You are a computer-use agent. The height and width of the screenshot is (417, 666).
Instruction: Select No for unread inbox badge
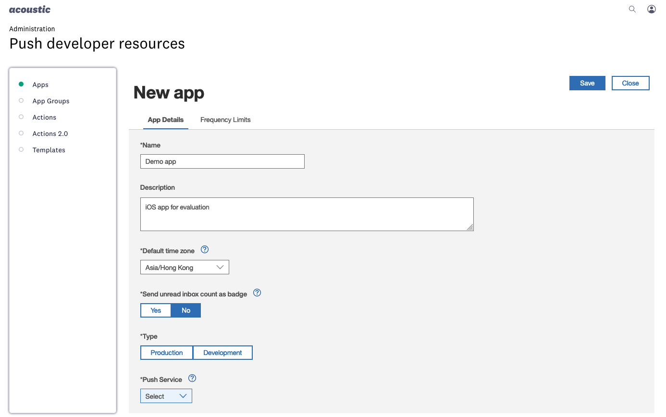[186, 310]
